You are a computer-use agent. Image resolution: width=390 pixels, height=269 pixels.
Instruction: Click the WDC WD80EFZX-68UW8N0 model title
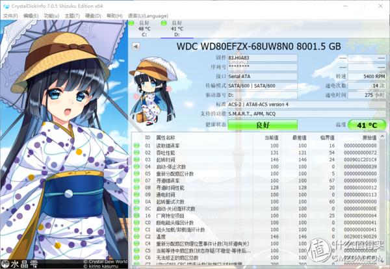(x=259, y=47)
